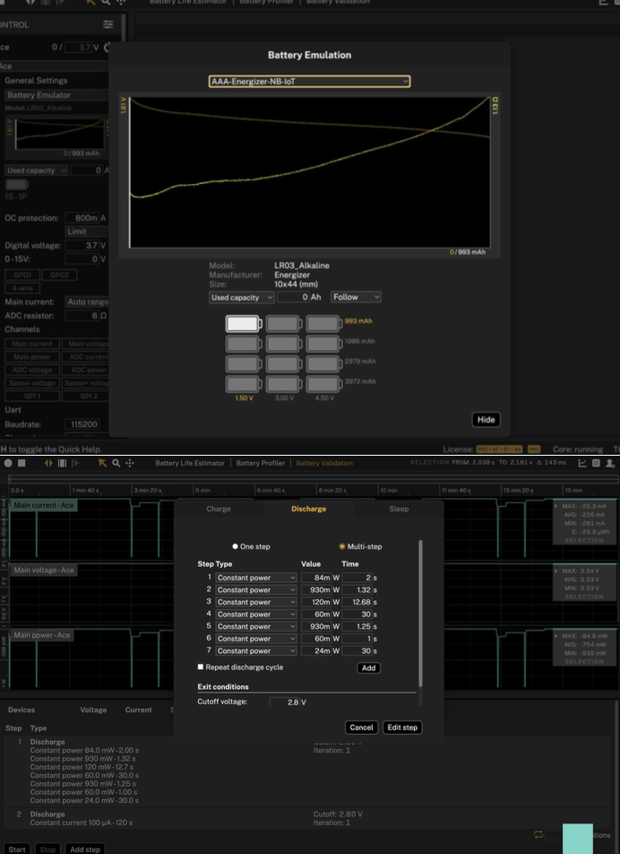Select the first battery in 3972 mAh row
620x854 pixels.
point(244,384)
